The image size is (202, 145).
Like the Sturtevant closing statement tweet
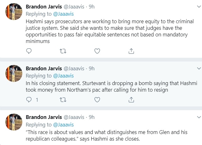pos(97,100)
